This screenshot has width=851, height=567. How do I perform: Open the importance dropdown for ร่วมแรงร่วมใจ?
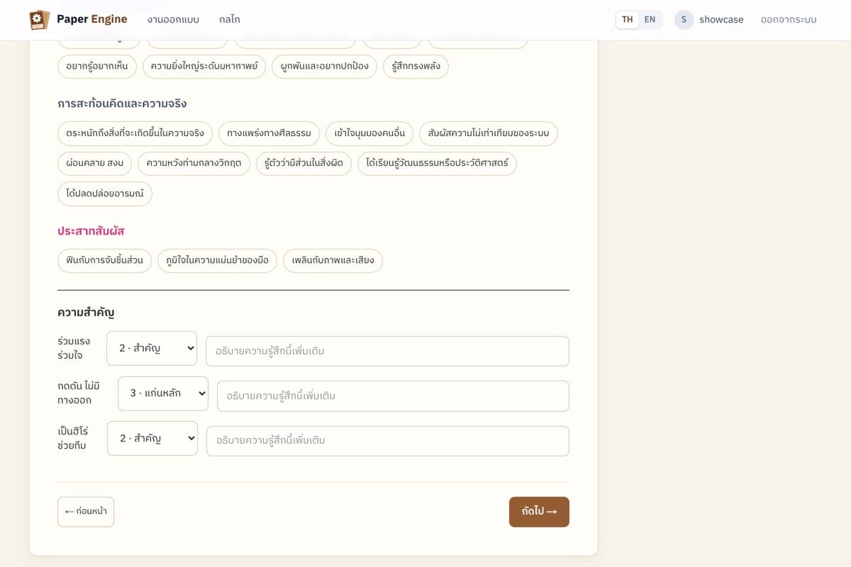pos(152,349)
